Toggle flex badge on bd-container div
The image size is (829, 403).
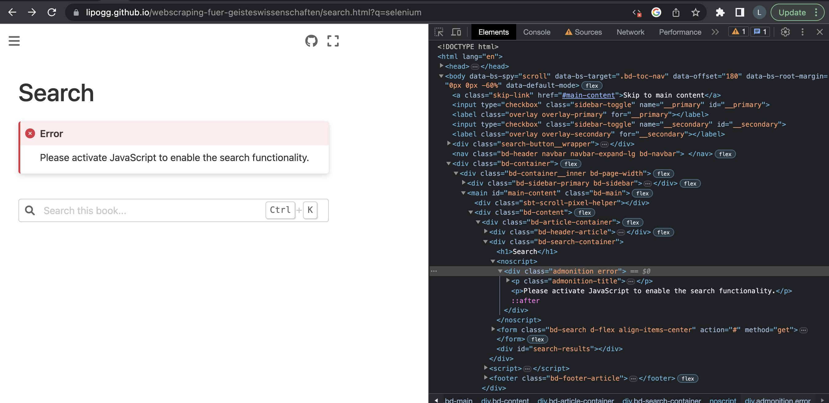pos(571,164)
